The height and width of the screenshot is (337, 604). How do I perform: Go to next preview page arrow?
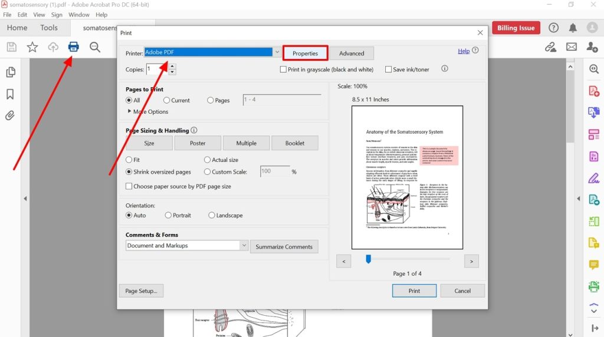(x=471, y=261)
